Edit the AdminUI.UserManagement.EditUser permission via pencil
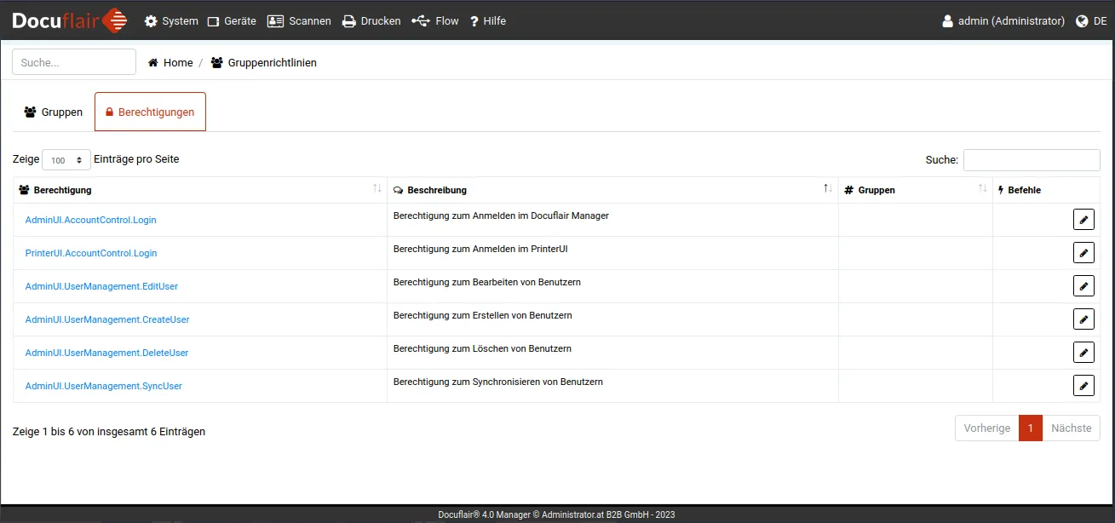Image resolution: width=1115 pixels, height=523 pixels. [1083, 286]
